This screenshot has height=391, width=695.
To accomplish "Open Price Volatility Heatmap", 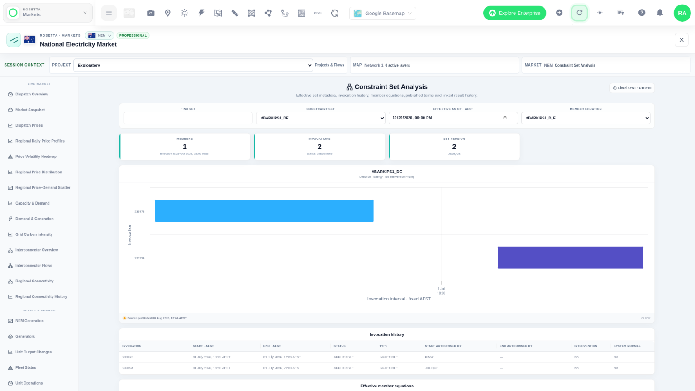I will point(36,157).
